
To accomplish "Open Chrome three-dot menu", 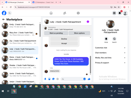I will (x=128, y=7).
